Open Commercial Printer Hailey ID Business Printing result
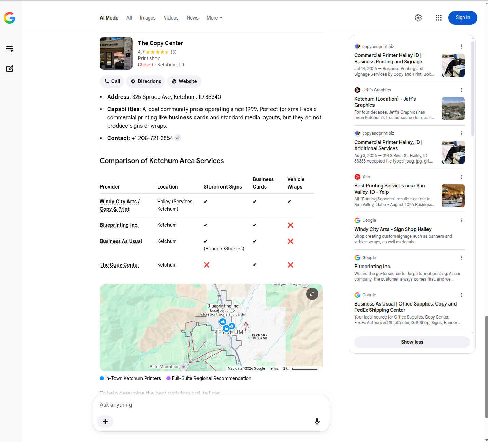Viewport: 488px width, 442px height. pyautogui.click(x=388, y=58)
